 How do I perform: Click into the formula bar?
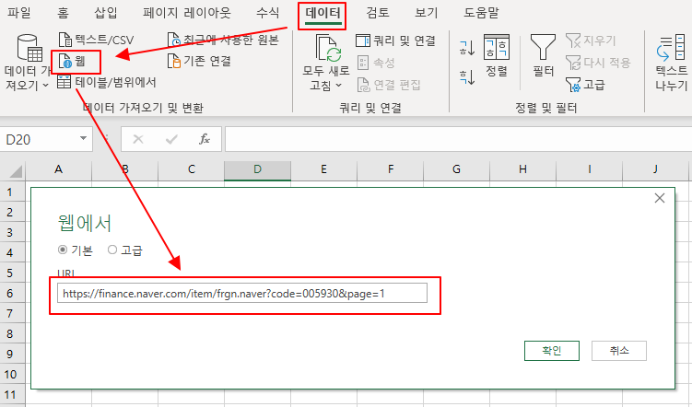tap(458, 139)
